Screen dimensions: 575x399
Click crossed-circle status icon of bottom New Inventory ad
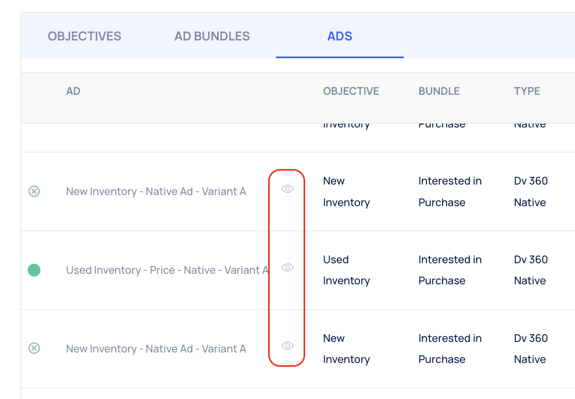[x=34, y=348]
